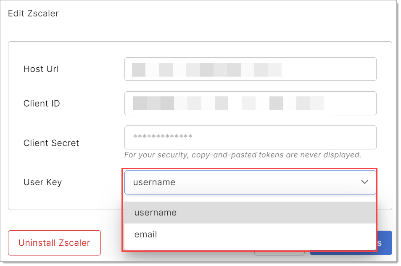Click the gray cancel button near bottom
The height and width of the screenshot is (266, 401).
(280, 251)
